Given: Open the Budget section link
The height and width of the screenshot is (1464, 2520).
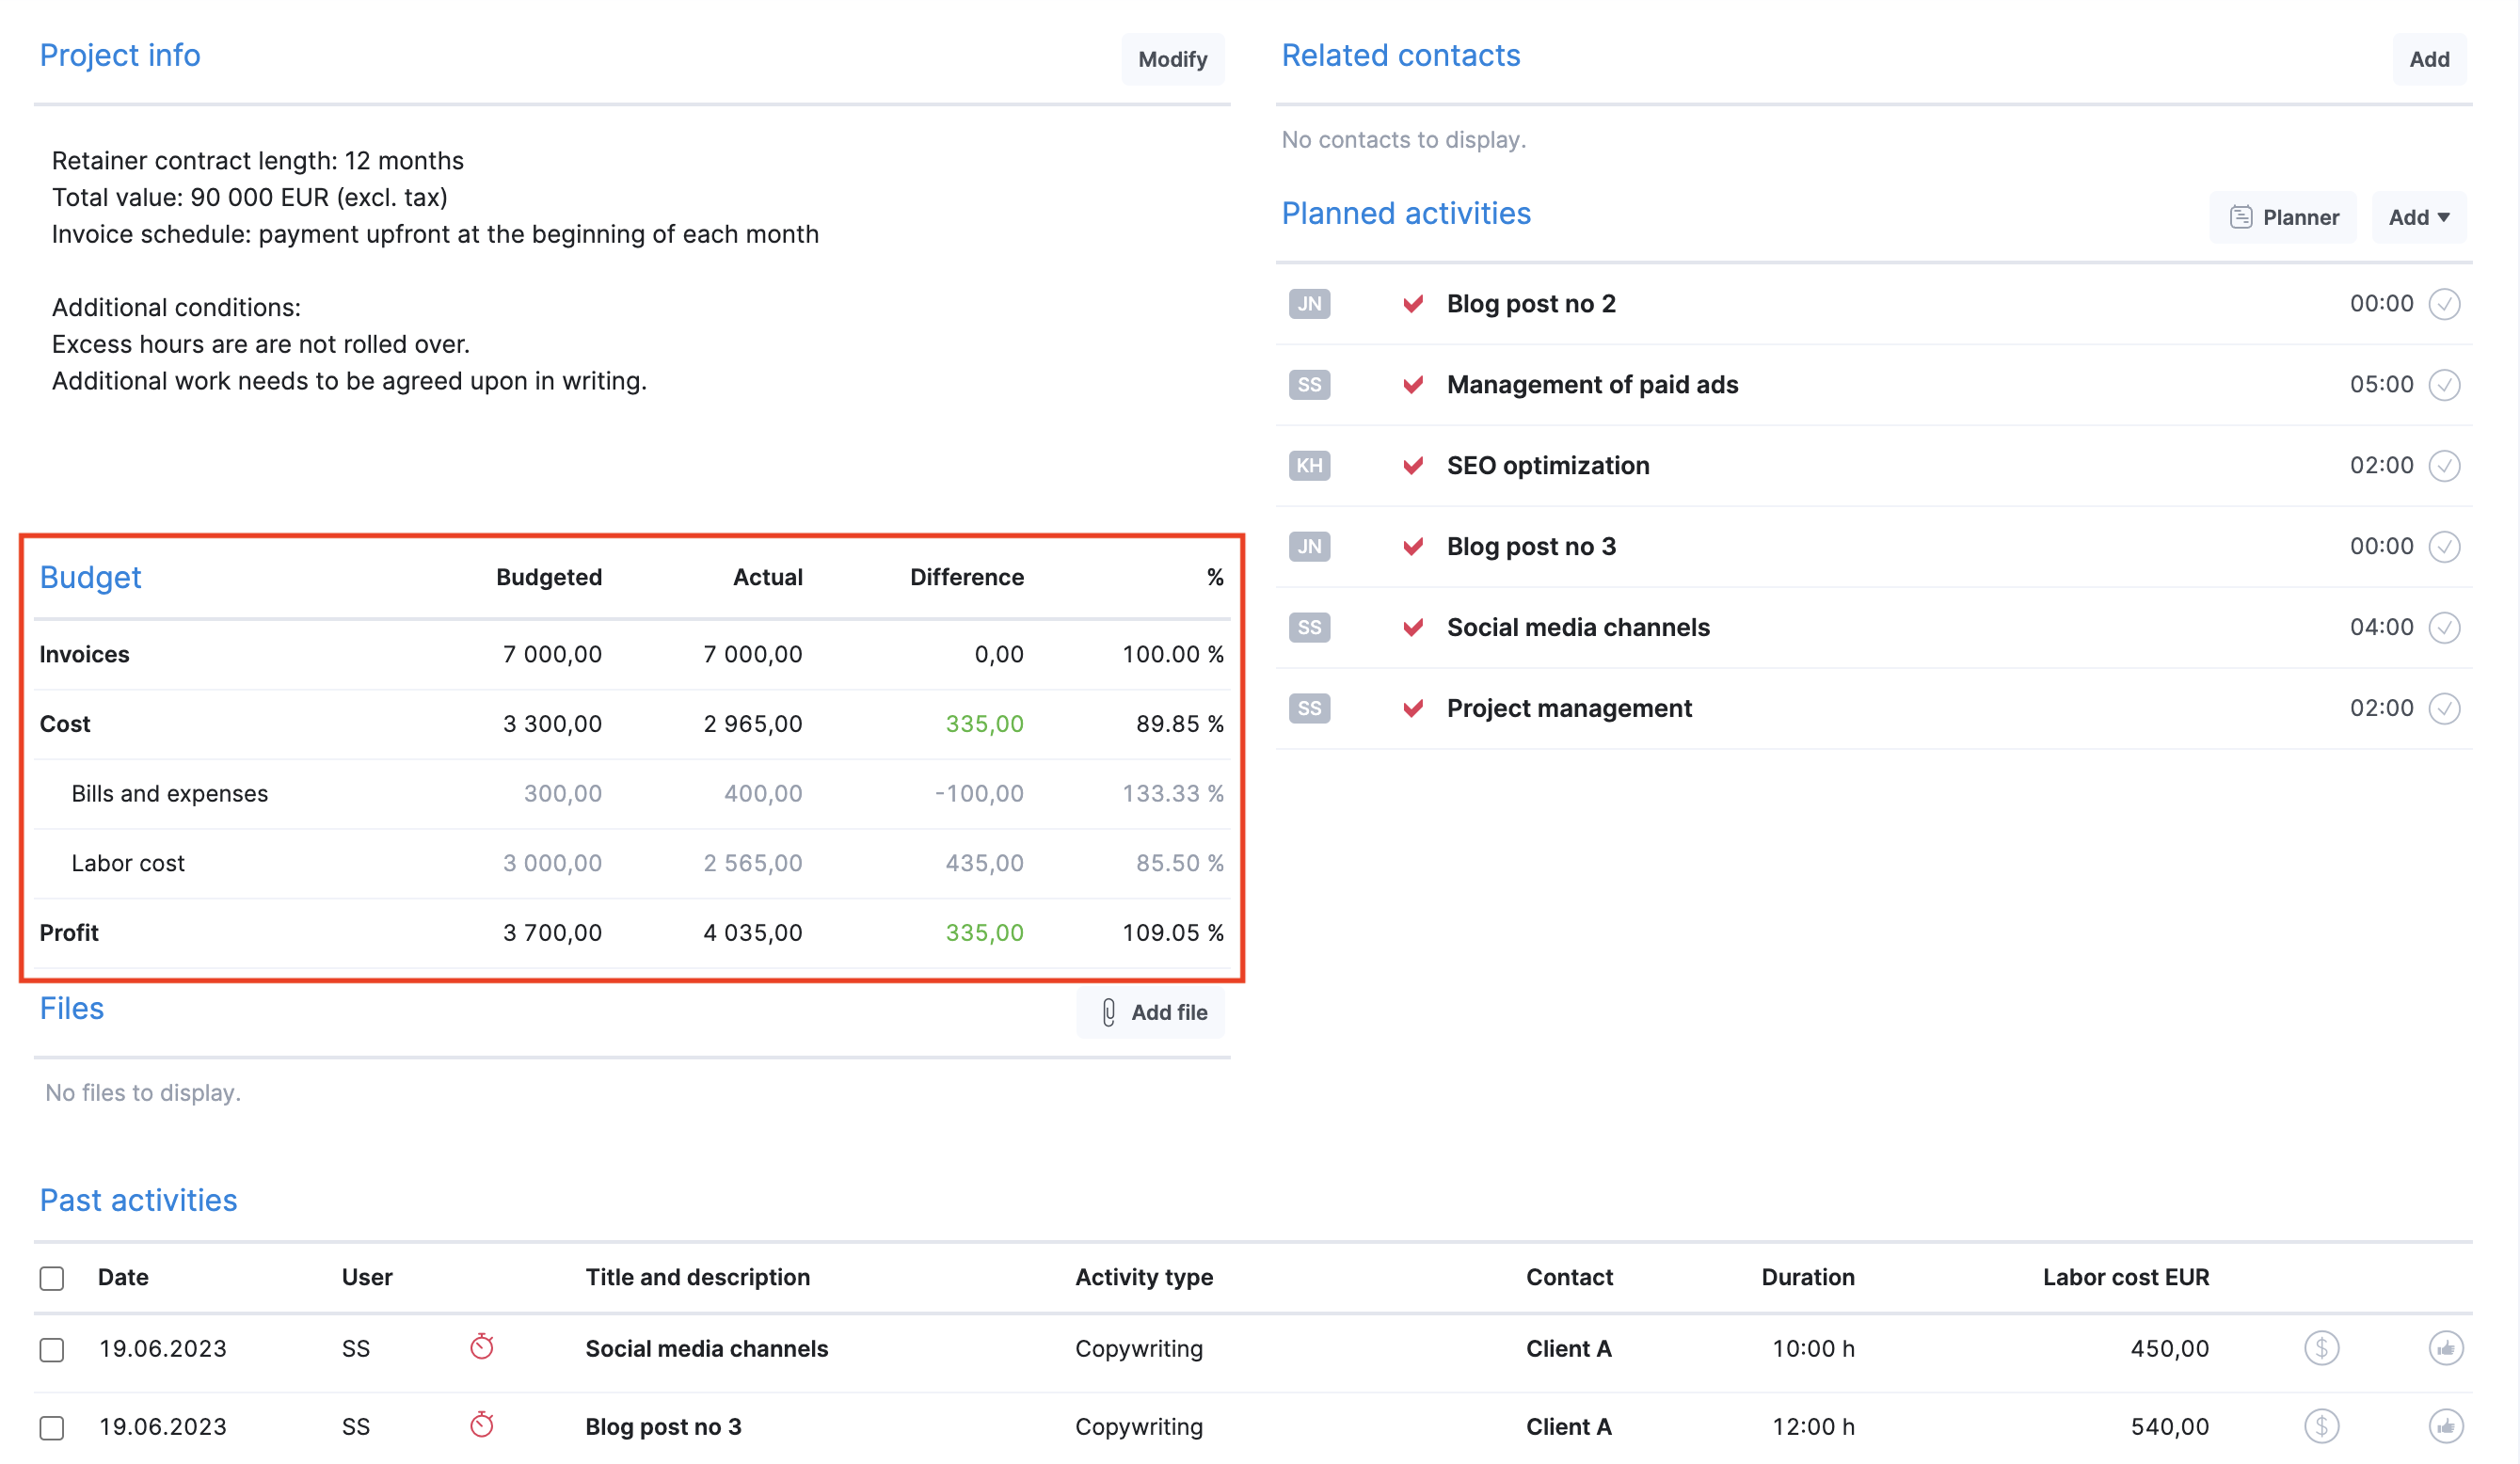Looking at the screenshot, I should 90,577.
